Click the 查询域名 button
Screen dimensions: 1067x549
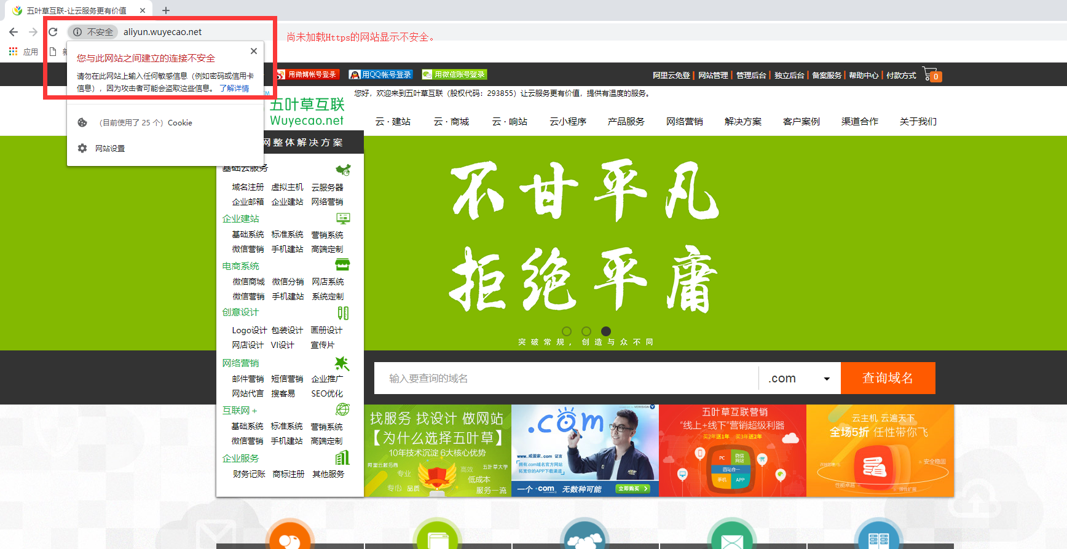[888, 378]
